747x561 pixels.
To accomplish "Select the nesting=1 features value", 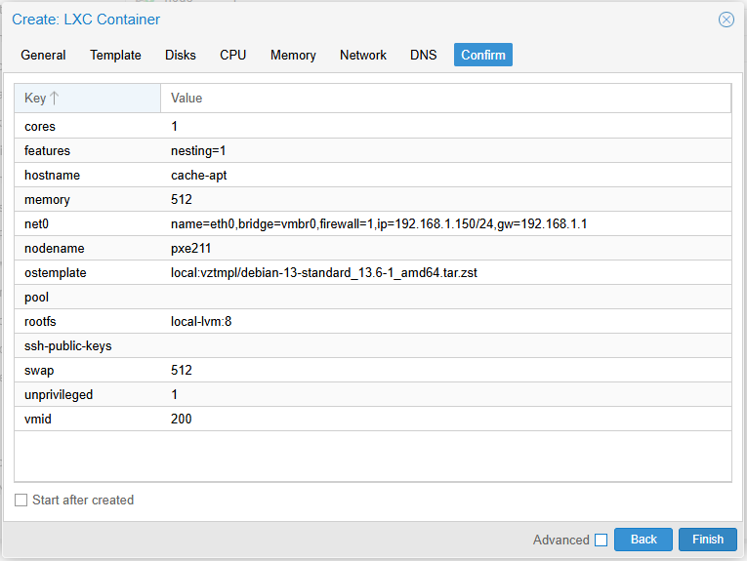I will click(x=198, y=151).
